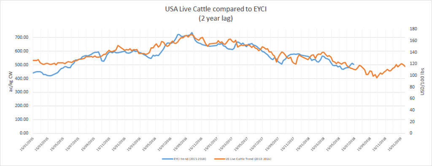The height and width of the screenshot is (166, 432).
Task: Click the 100 right axis tick label
Action: pyautogui.click(x=412, y=75)
